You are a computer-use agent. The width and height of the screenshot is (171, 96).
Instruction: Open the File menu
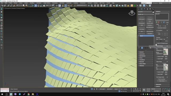pyautogui.click(x=2, y=3)
